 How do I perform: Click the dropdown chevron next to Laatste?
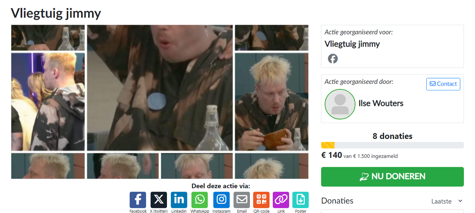coord(460,201)
